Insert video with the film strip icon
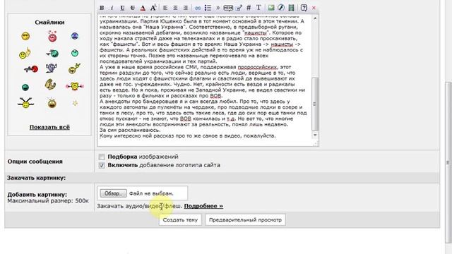452x254 pixels. click(291, 8)
